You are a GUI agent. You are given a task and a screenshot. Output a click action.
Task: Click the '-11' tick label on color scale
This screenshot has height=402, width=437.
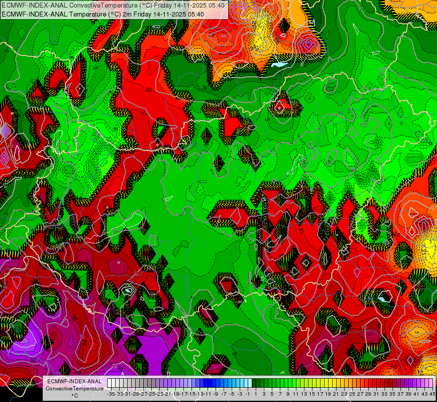208,394
